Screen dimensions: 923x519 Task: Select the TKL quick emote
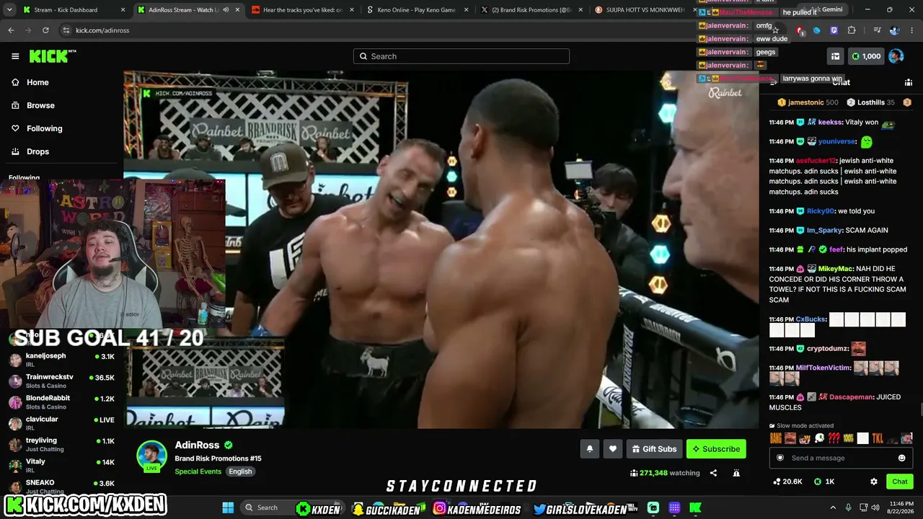click(x=878, y=438)
